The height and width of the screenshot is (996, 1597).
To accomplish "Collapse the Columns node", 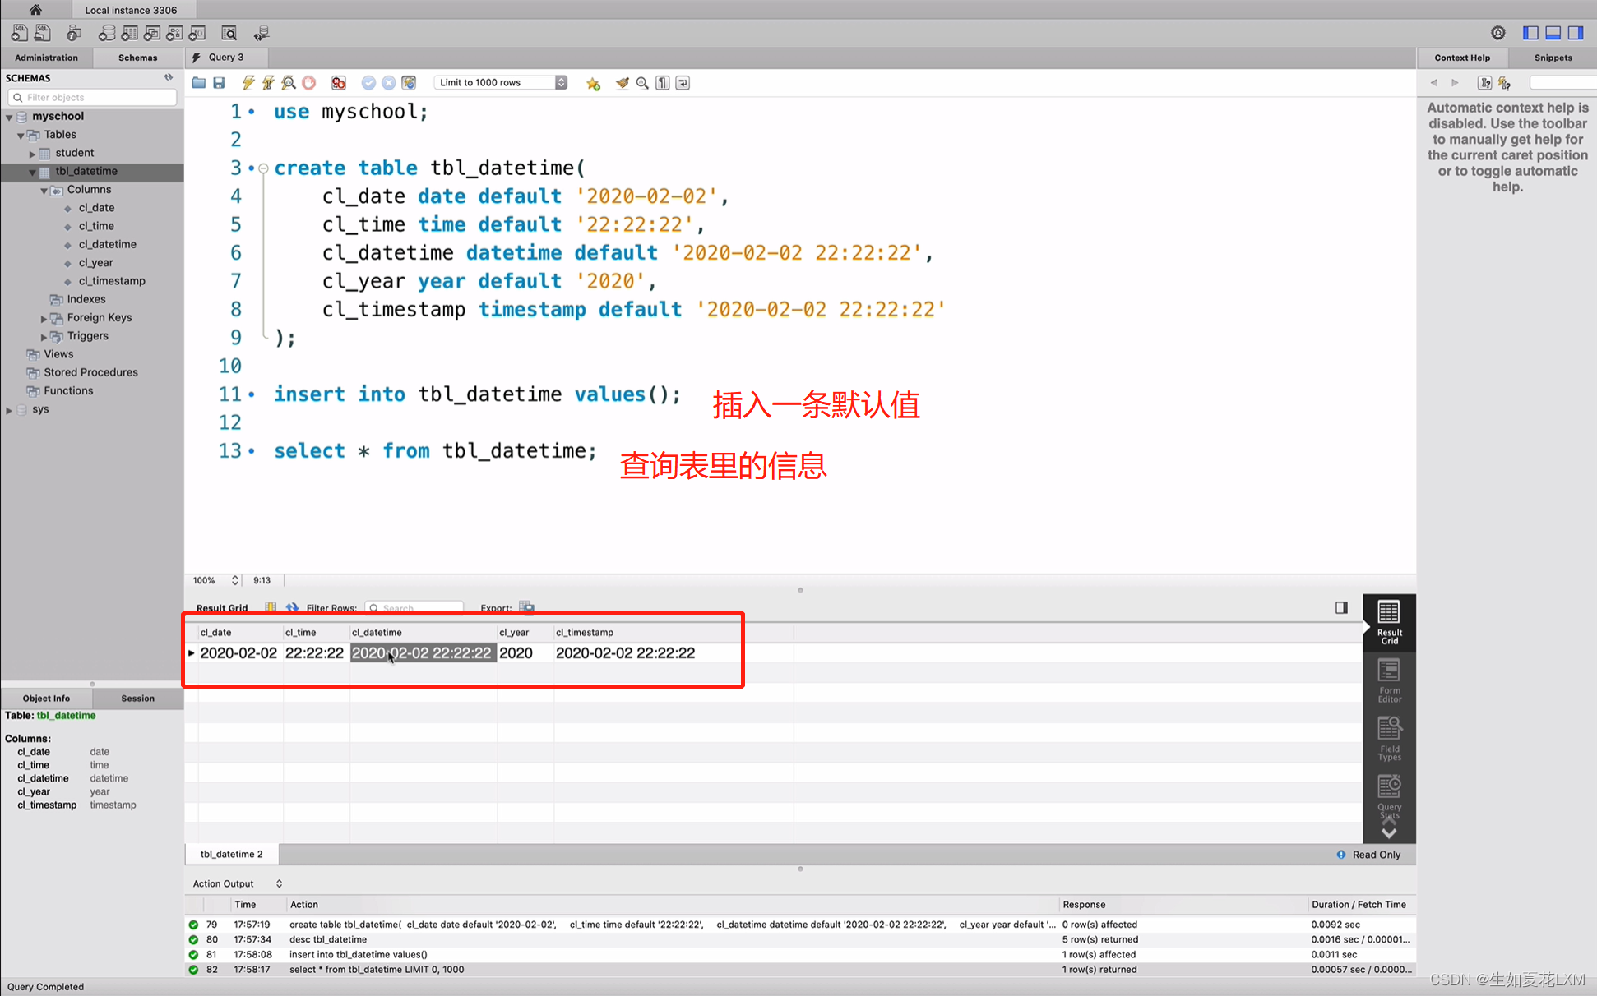I will (x=44, y=190).
